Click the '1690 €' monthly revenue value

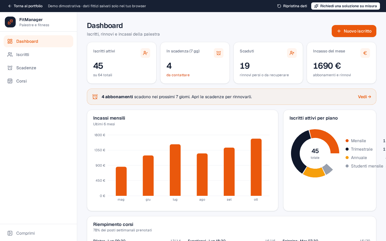pos(327,66)
